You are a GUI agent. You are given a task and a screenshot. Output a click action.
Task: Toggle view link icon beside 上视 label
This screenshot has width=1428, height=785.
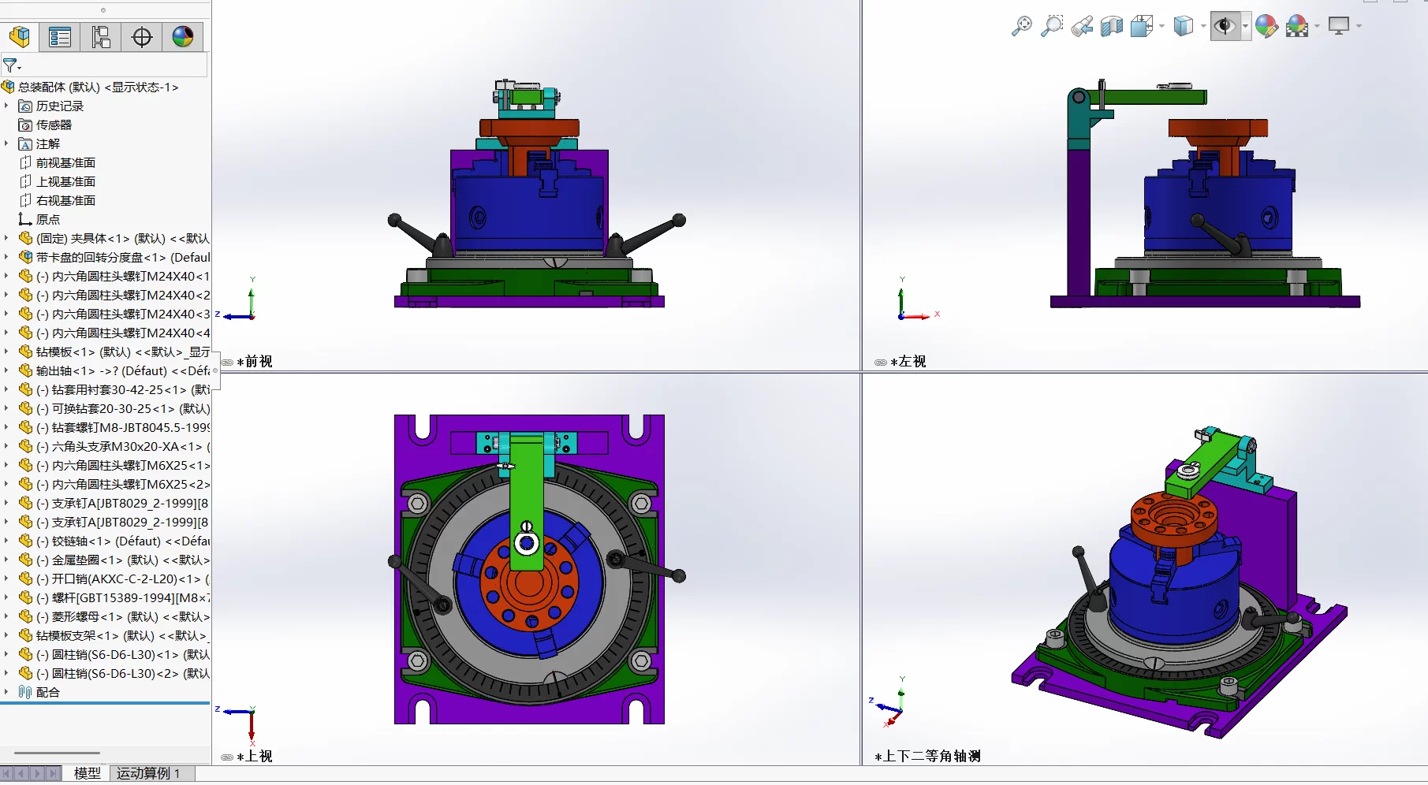pyautogui.click(x=227, y=757)
